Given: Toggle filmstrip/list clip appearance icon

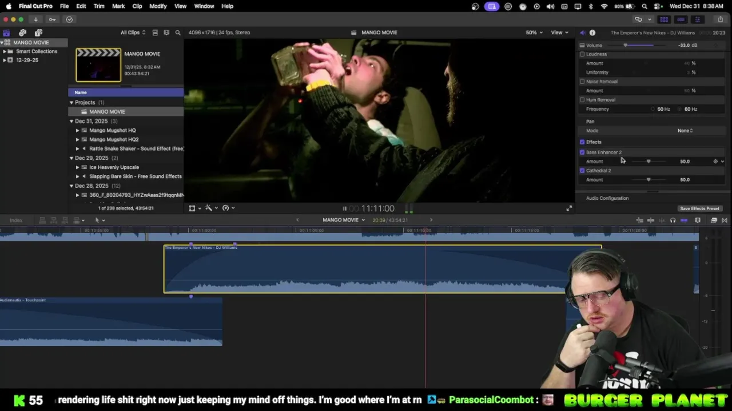Looking at the screenshot, I should [155, 33].
